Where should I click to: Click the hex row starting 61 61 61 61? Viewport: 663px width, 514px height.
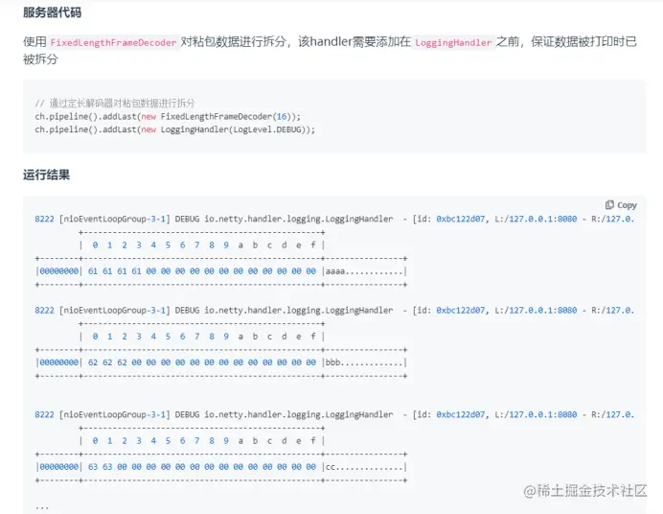tap(221, 271)
